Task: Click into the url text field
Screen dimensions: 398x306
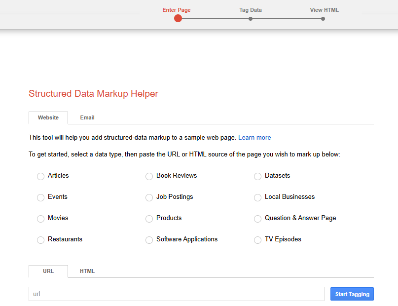Action: (176, 294)
